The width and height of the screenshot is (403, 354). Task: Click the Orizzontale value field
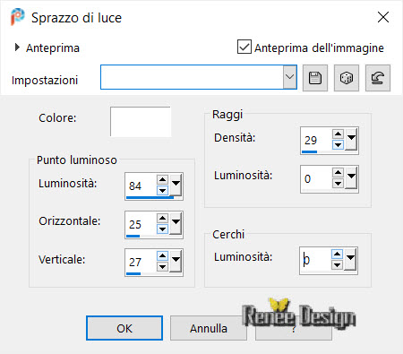[141, 224]
